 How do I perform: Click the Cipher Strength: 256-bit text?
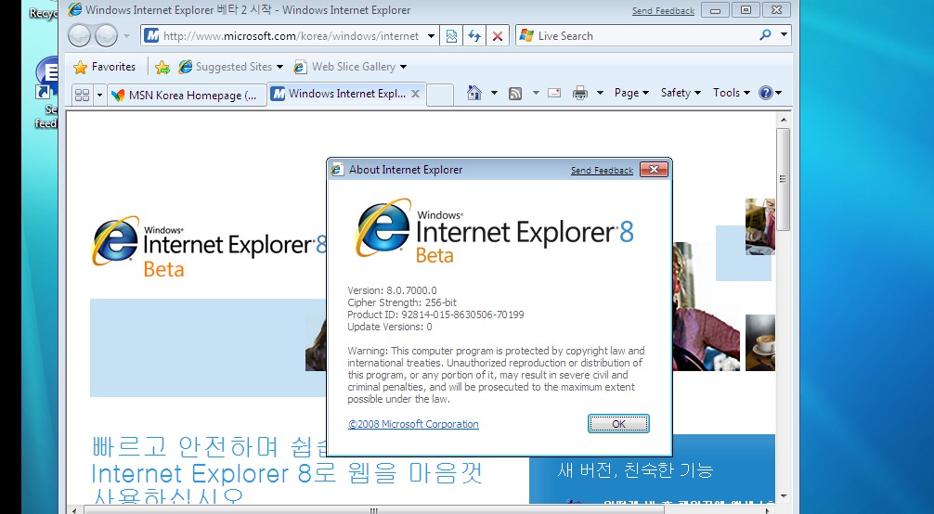coord(402,302)
